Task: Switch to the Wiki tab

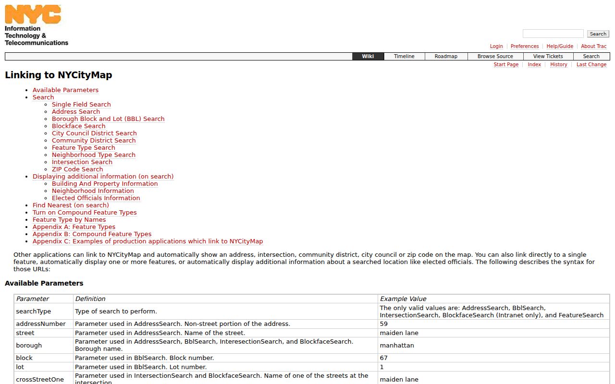Action: tap(368, 56)
